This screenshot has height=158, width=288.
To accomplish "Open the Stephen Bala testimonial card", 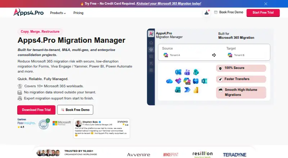I will click(102, 128).
